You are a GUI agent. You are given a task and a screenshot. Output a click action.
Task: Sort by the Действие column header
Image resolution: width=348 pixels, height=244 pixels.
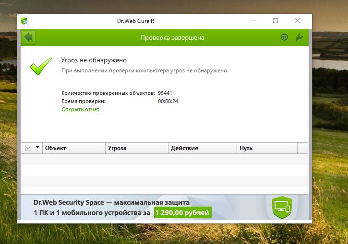click(203, 148)
